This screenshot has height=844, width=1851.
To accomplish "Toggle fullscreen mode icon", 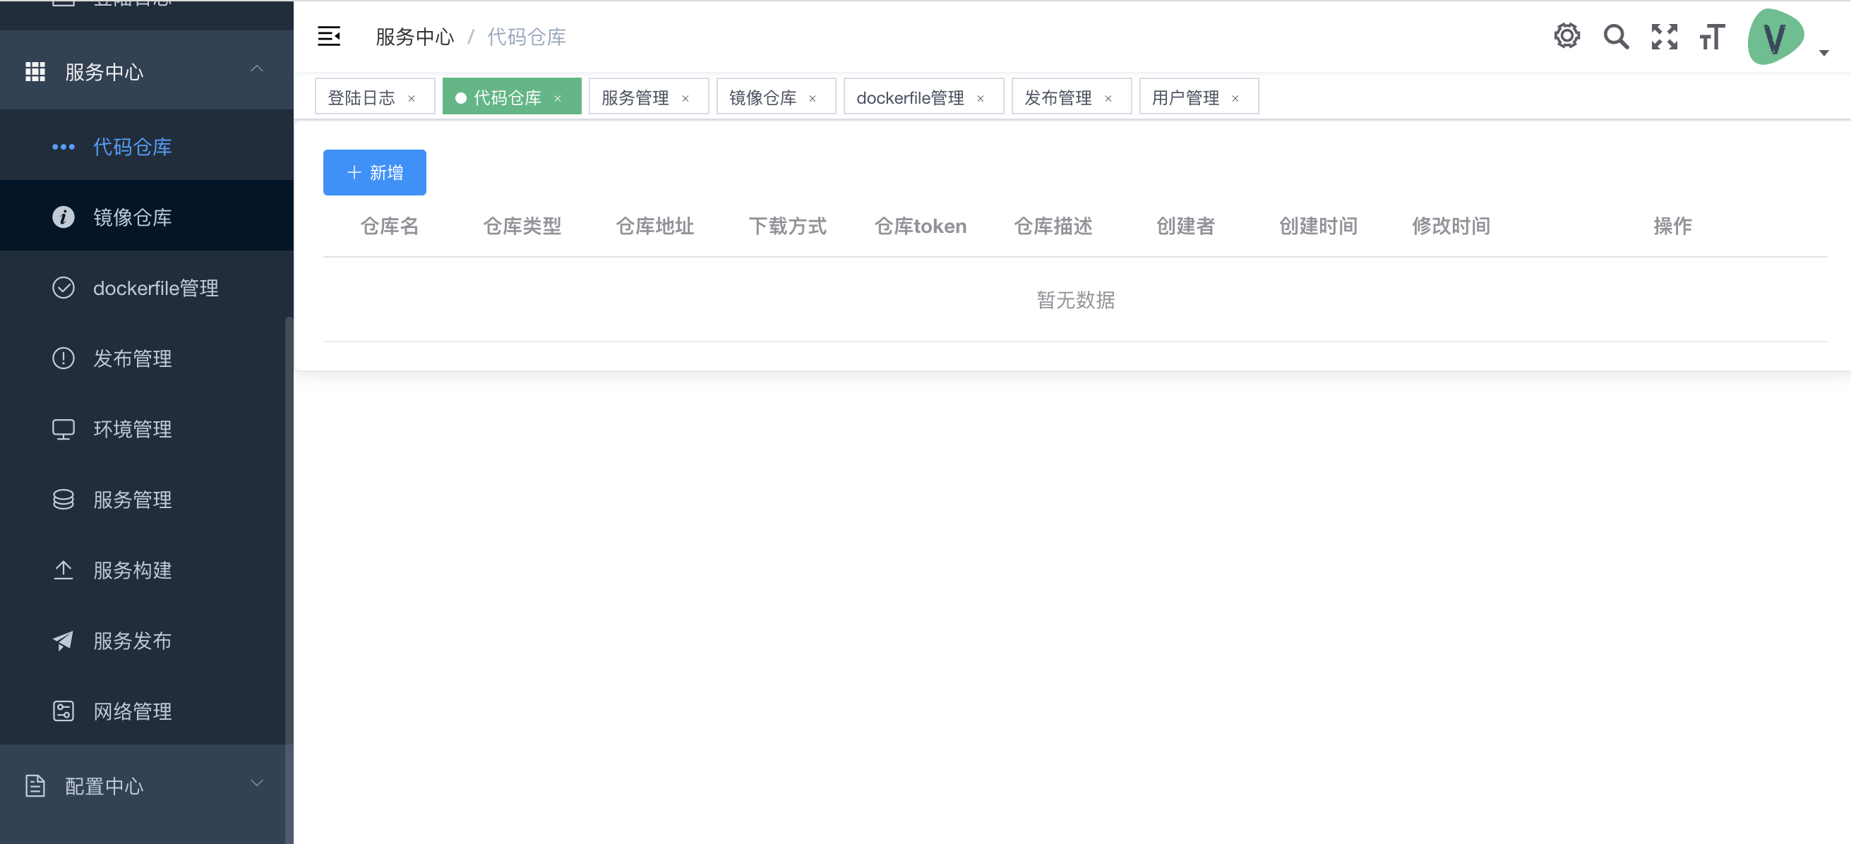I will [1664, 36].
